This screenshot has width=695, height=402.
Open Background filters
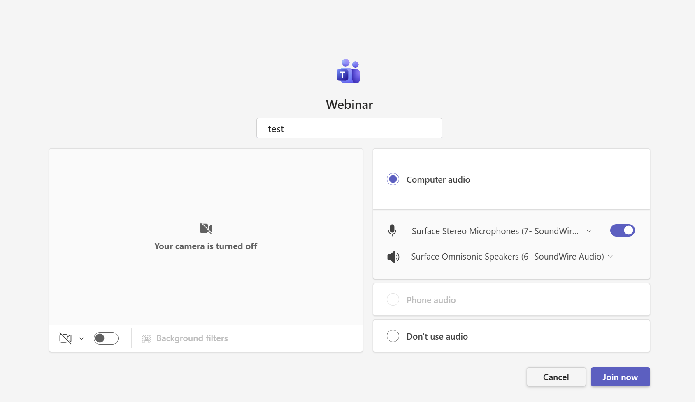pos(185,338)
